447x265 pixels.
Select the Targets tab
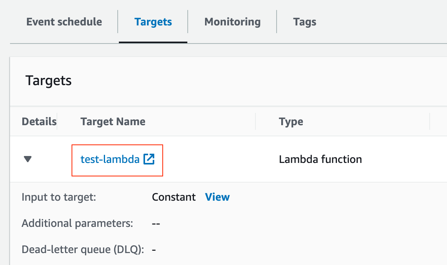coord(153,22)
